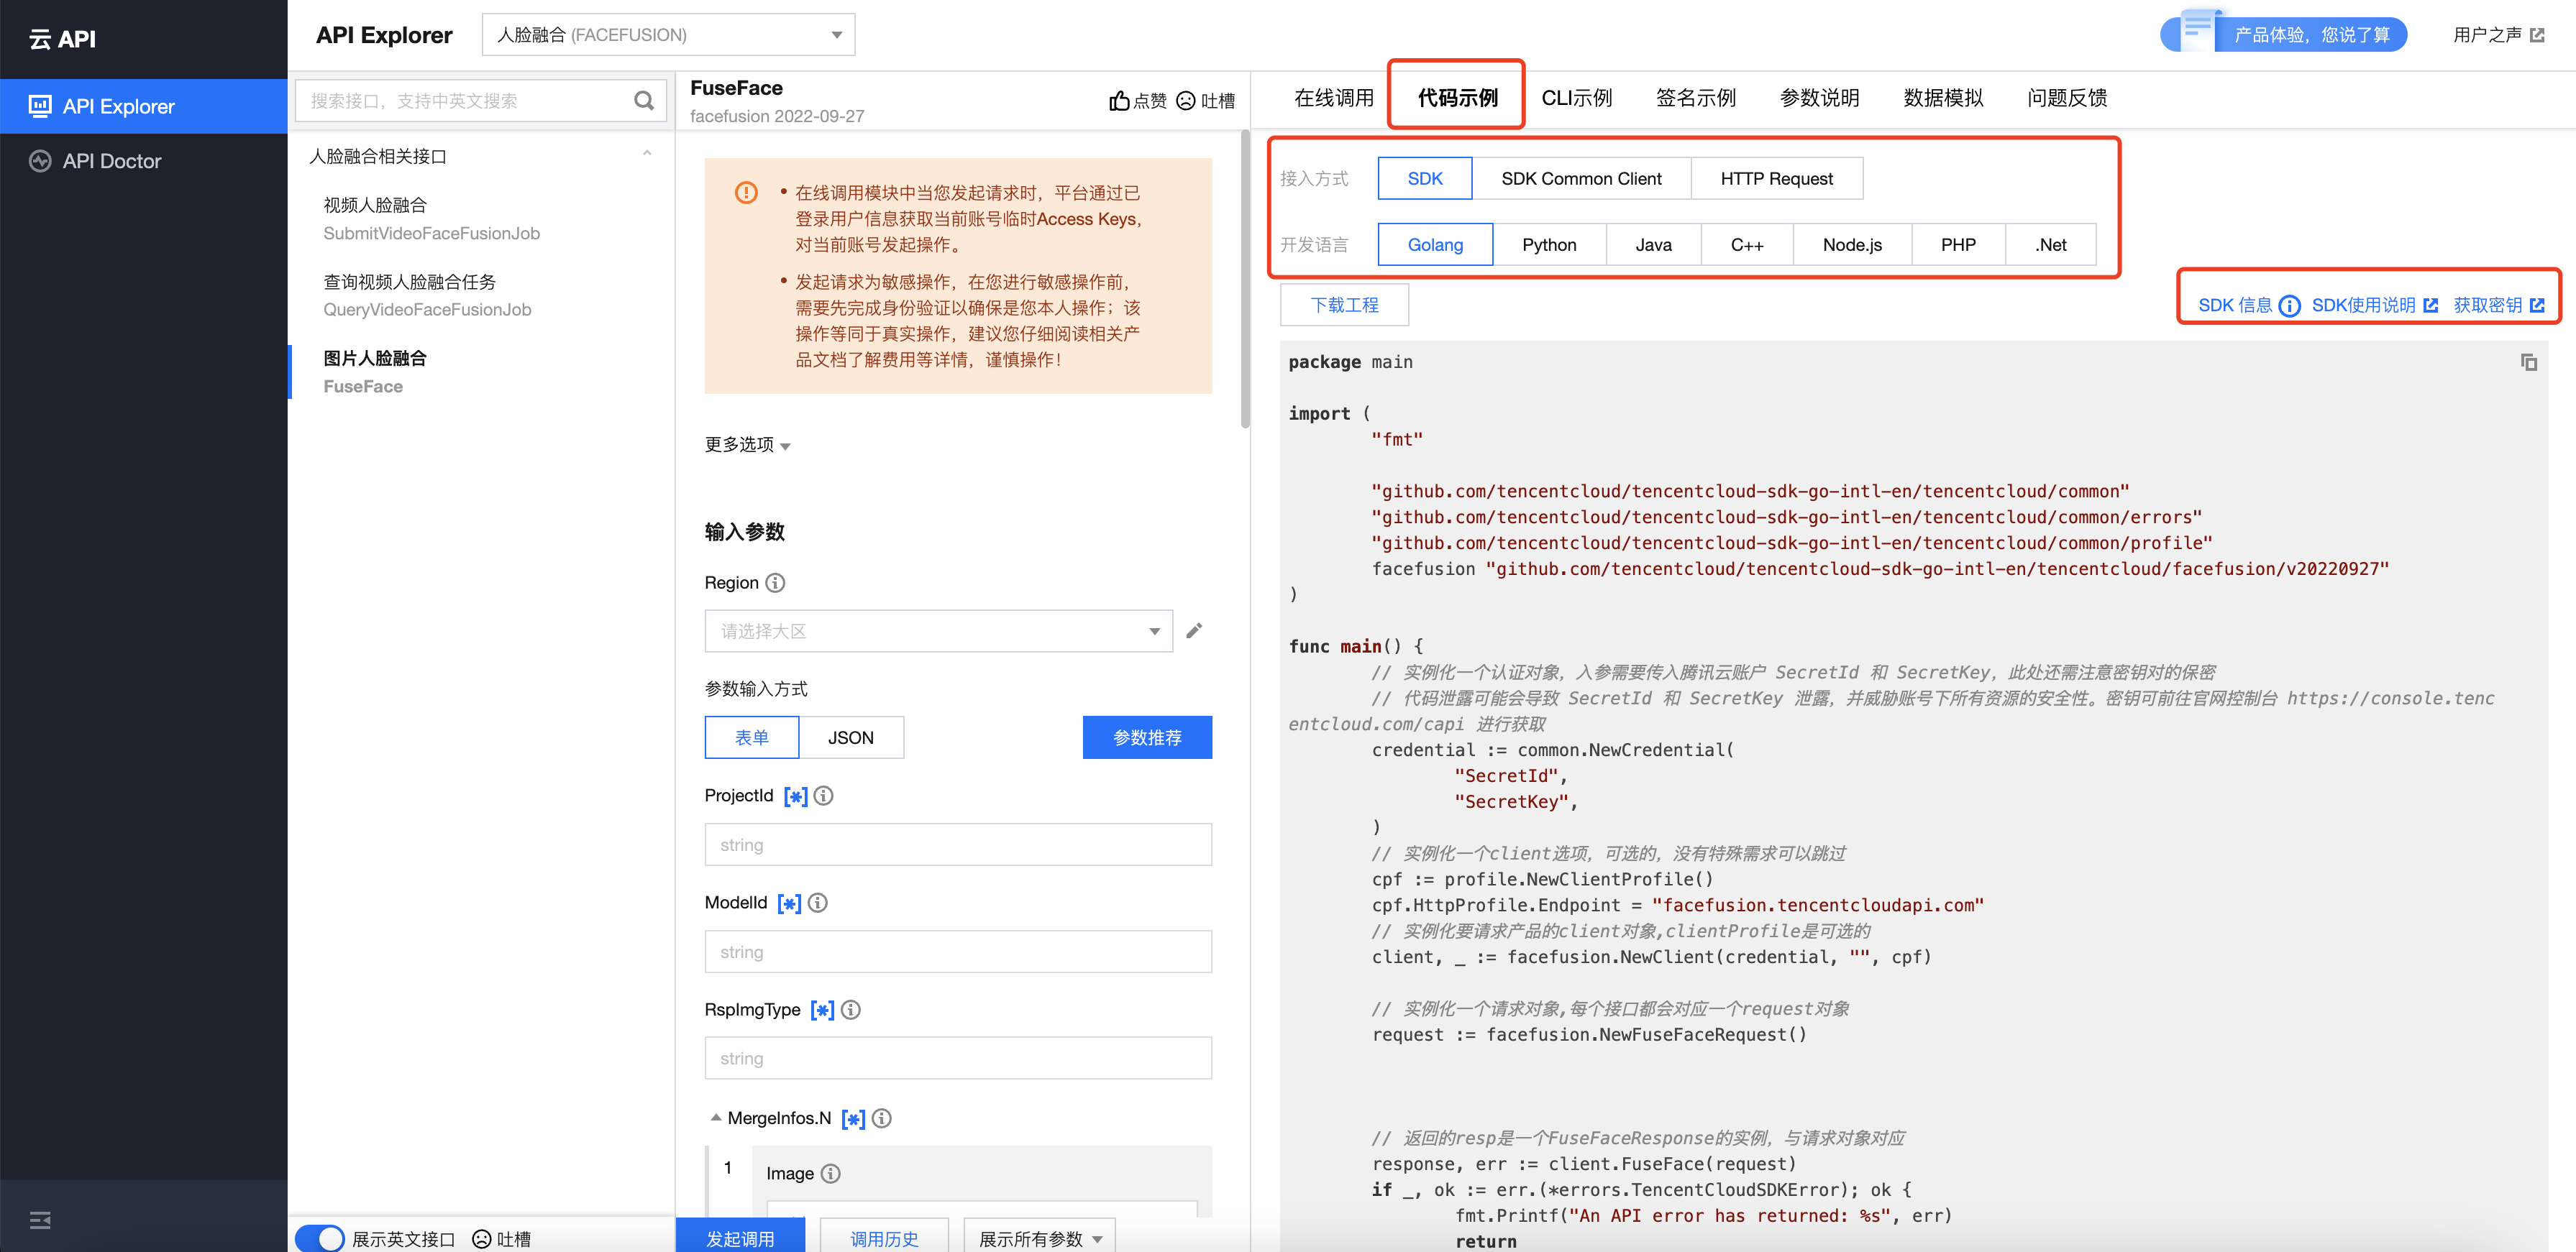
Task: Toggle the 展示英文接口 switch
Action: click(321, 1238)
